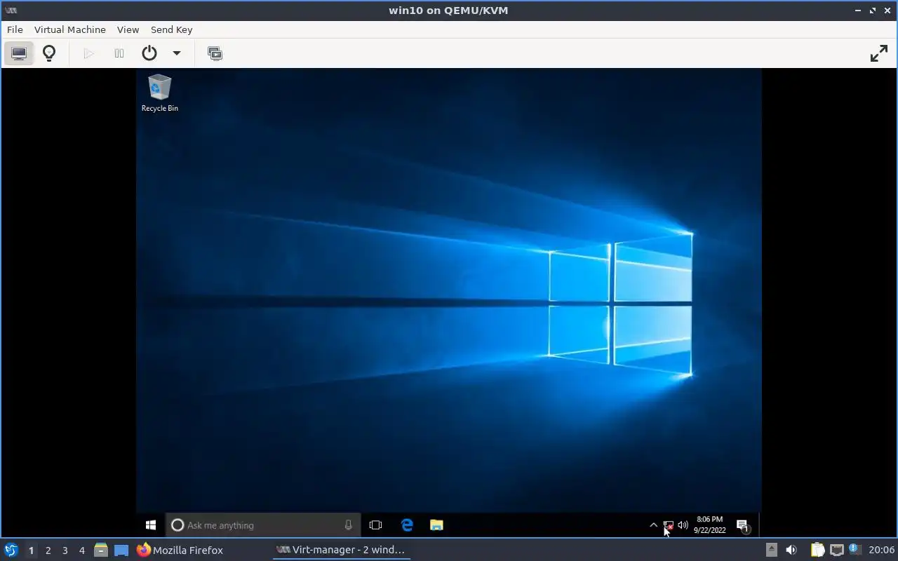Open the Windows clock showing 8:06 PM
898x561 pixels.
click(x=710, y=525)
